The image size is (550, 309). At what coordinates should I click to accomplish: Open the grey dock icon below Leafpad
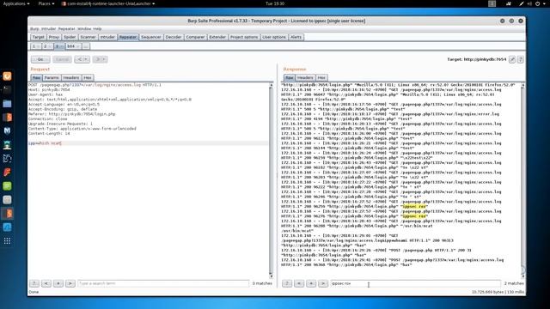pyautogui.click(x=7, y=200)
